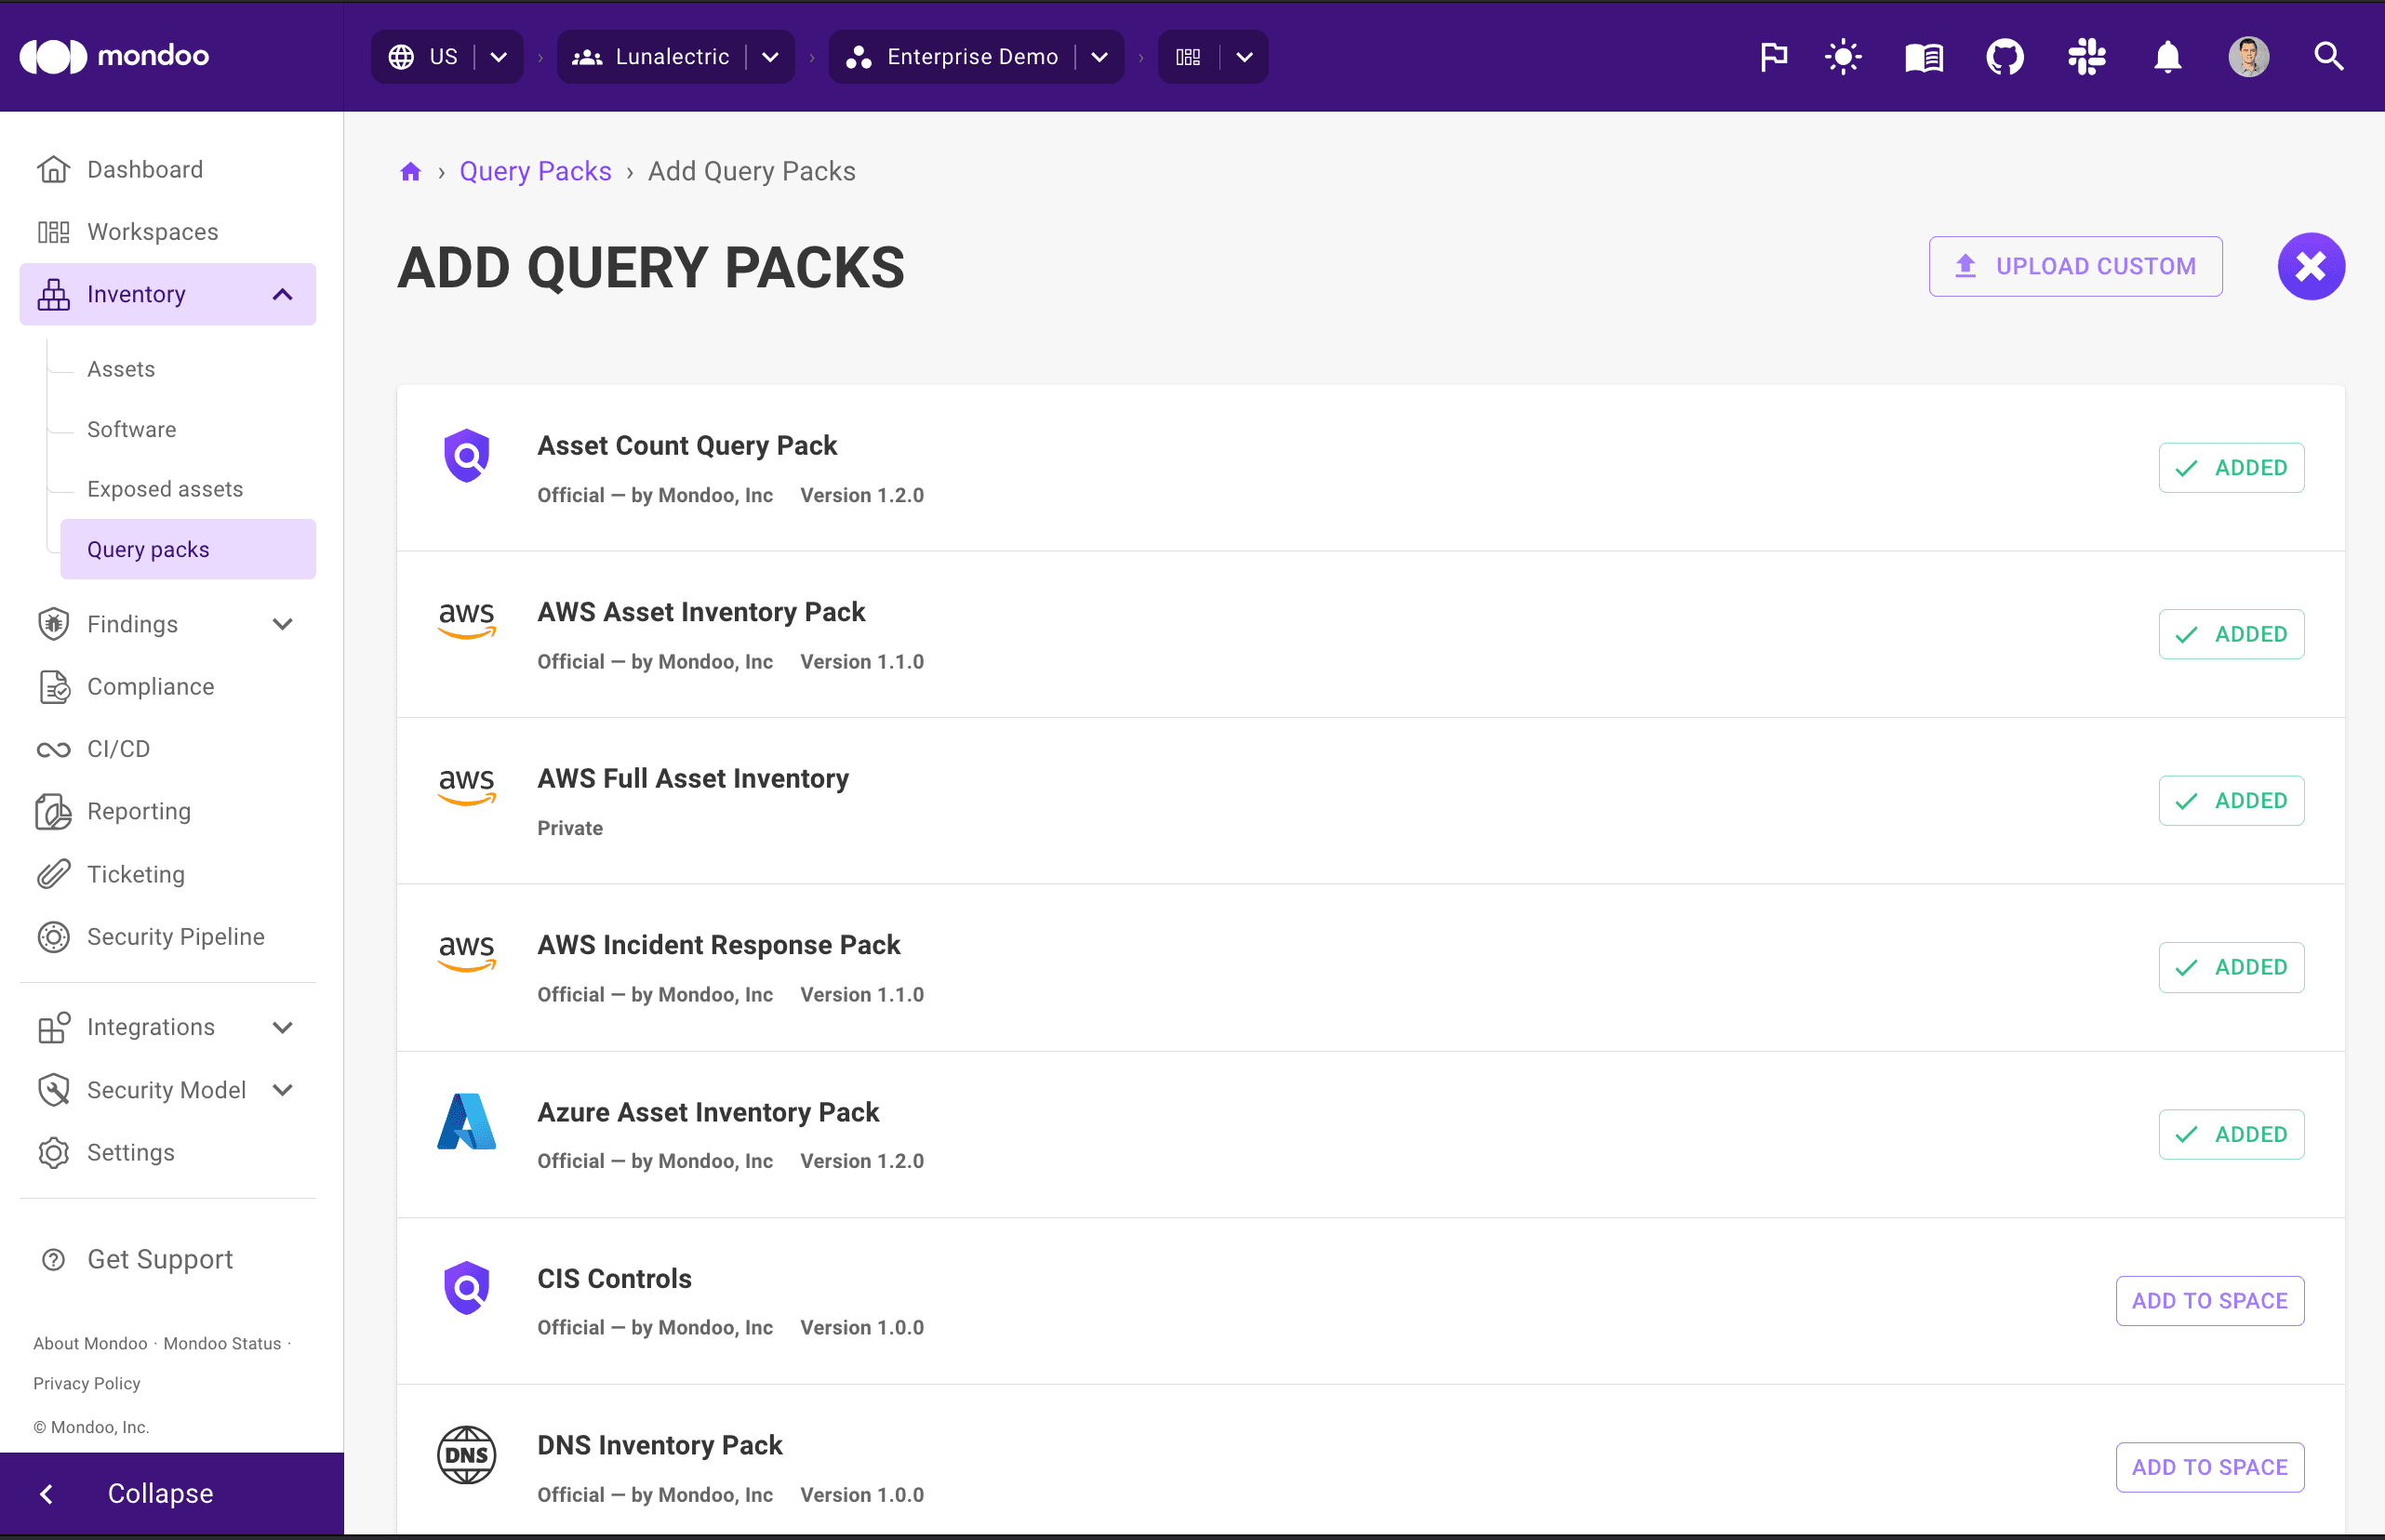The image size is (2385, 1540).
Task: Toggle the ADDED state on Asset Count Query Pack
Action: tap(2231, 467)
